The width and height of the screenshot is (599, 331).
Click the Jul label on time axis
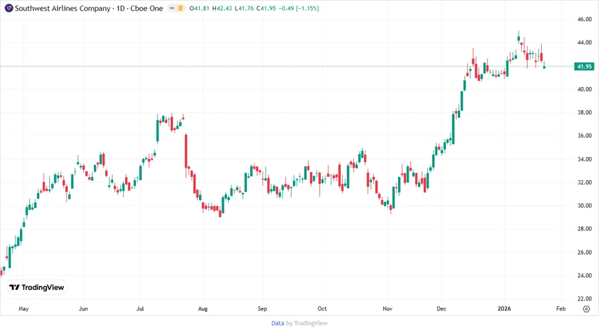(140, 308)
